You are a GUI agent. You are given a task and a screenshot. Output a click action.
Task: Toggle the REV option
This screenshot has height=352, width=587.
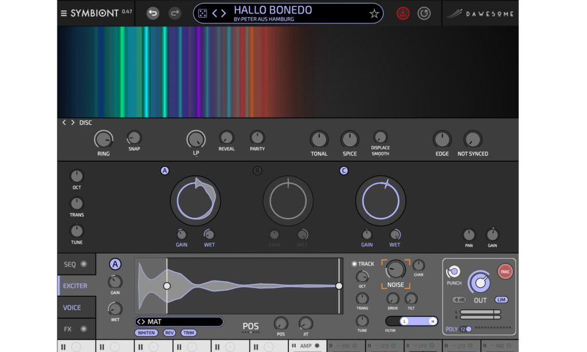(x=170, y=333)
